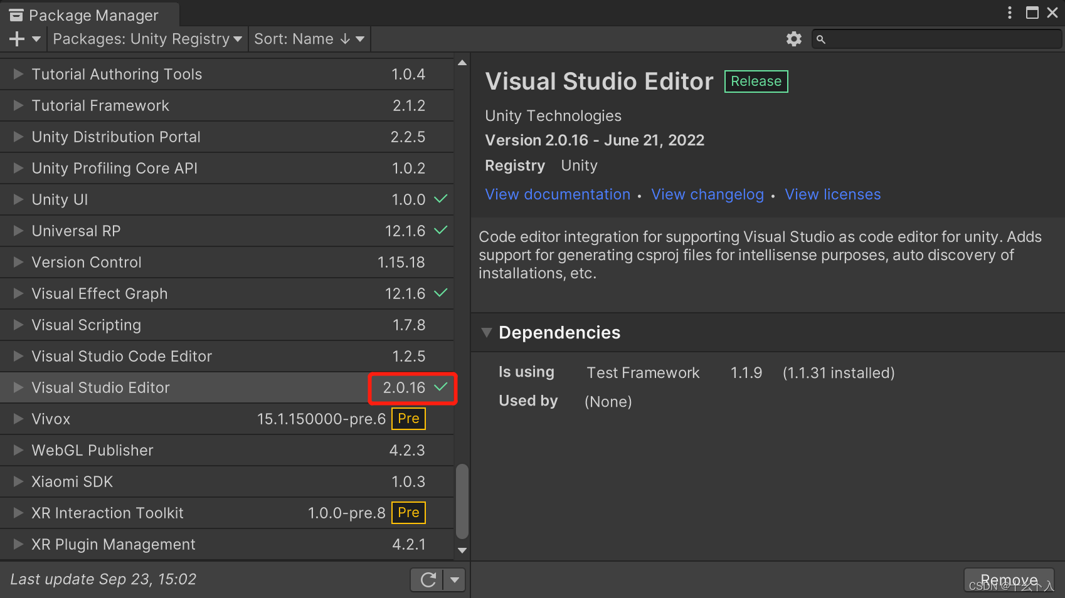
Task: Click the Remove package button
Action: pos(1009,579)
